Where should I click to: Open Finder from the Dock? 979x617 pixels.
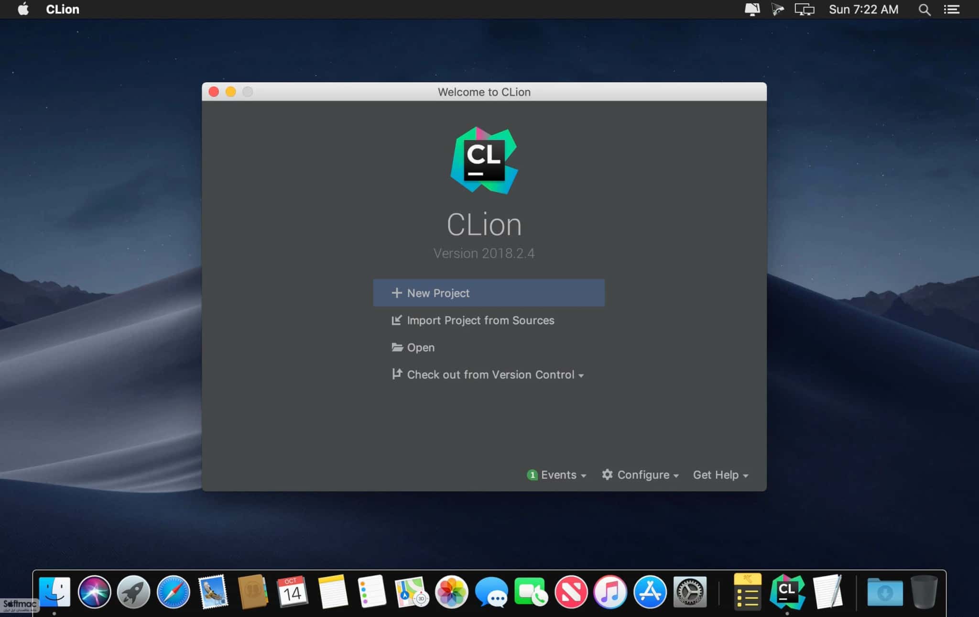pos(54,592)
